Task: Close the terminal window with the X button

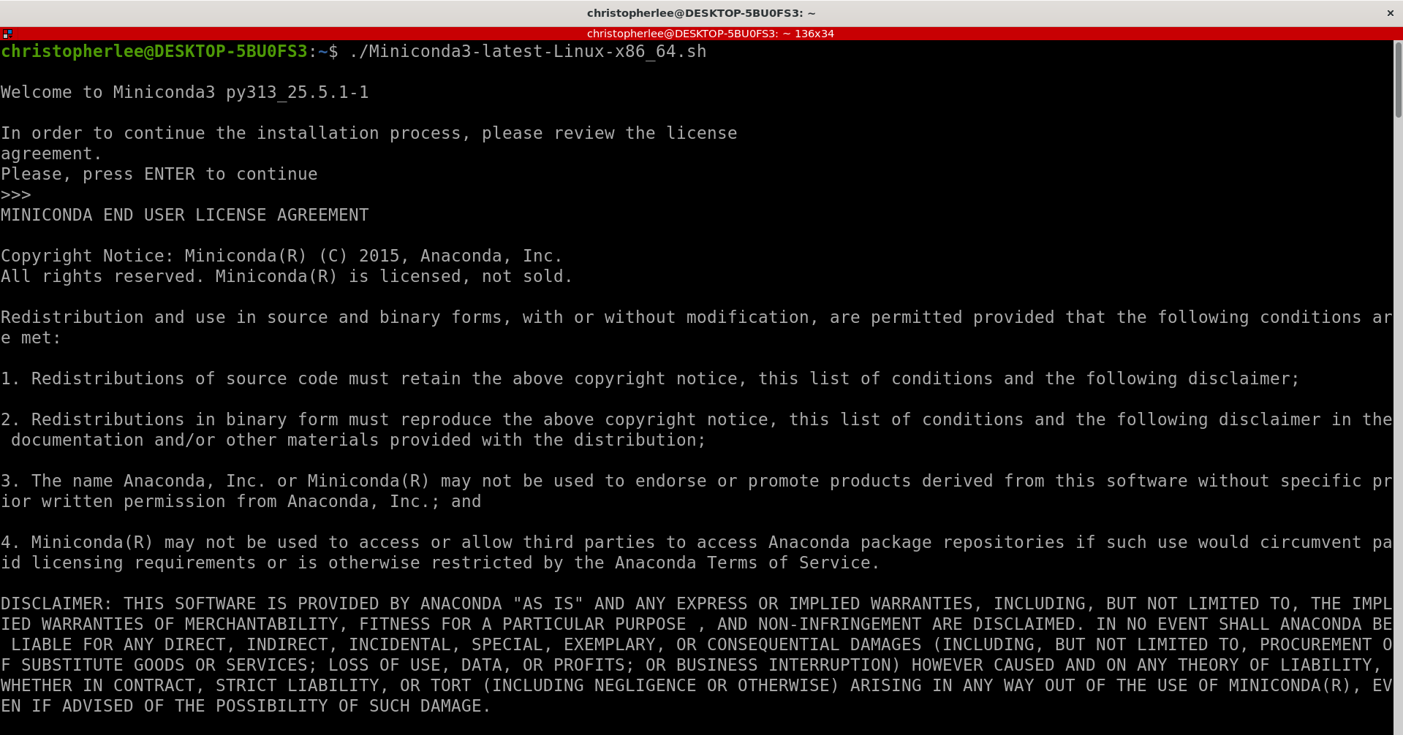Action: pos(1390,13)
